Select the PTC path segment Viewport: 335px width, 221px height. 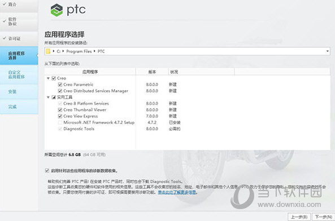click(101, 51)
